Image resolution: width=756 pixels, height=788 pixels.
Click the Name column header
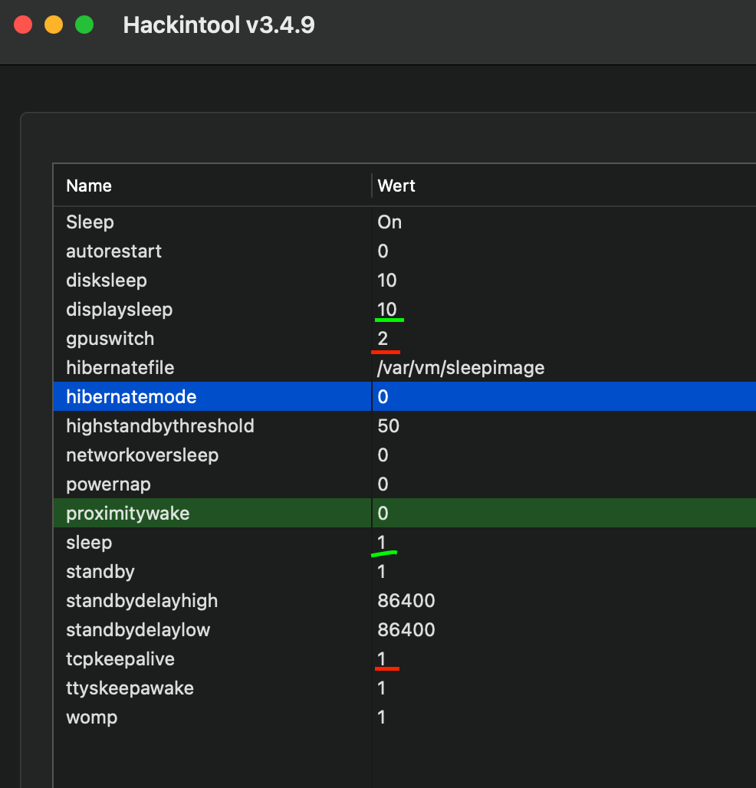(89, 186)
